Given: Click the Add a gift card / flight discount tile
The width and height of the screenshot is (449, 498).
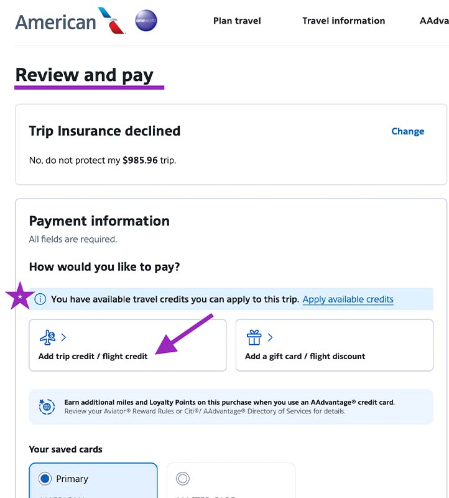Looking at the screenshot, I should click(335, 345).
